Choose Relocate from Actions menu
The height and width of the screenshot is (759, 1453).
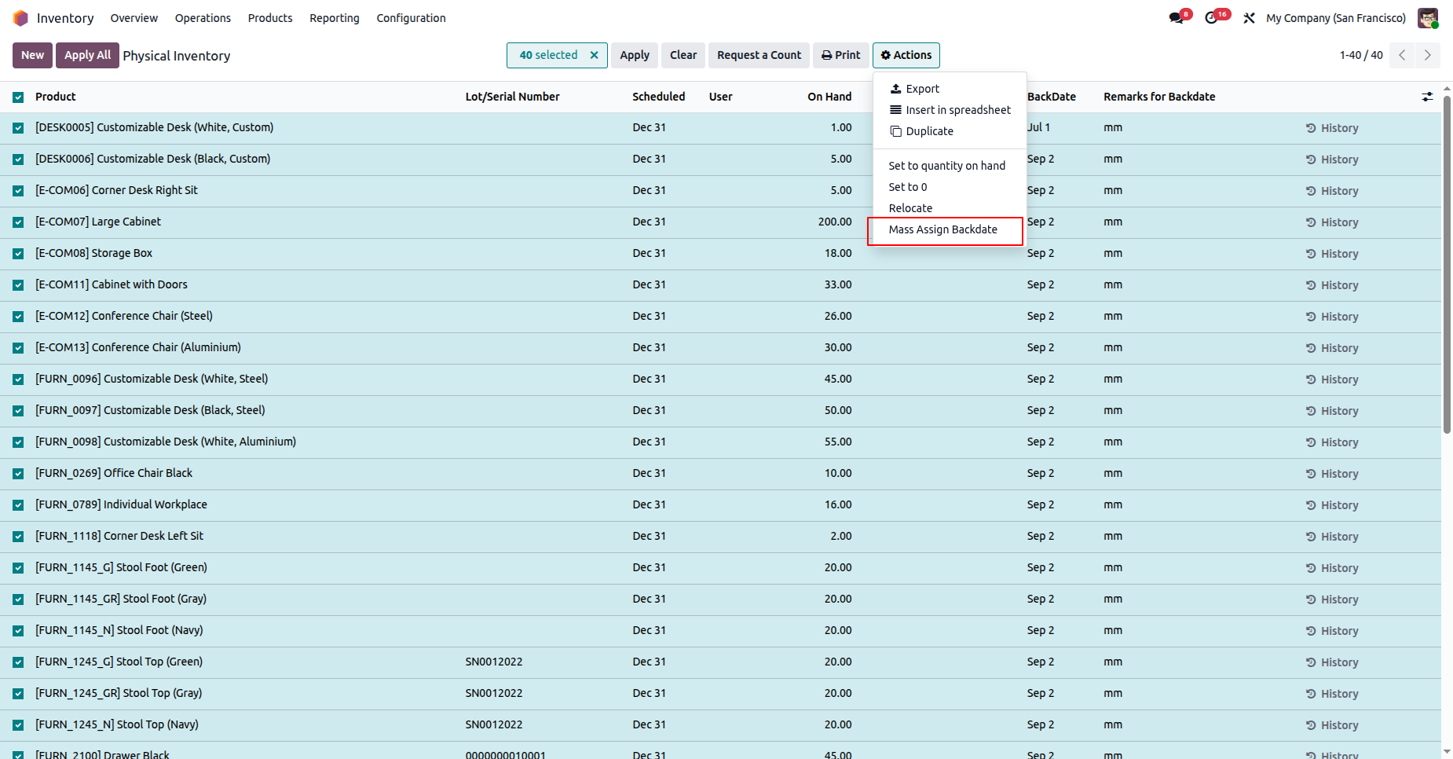point(950,208)
